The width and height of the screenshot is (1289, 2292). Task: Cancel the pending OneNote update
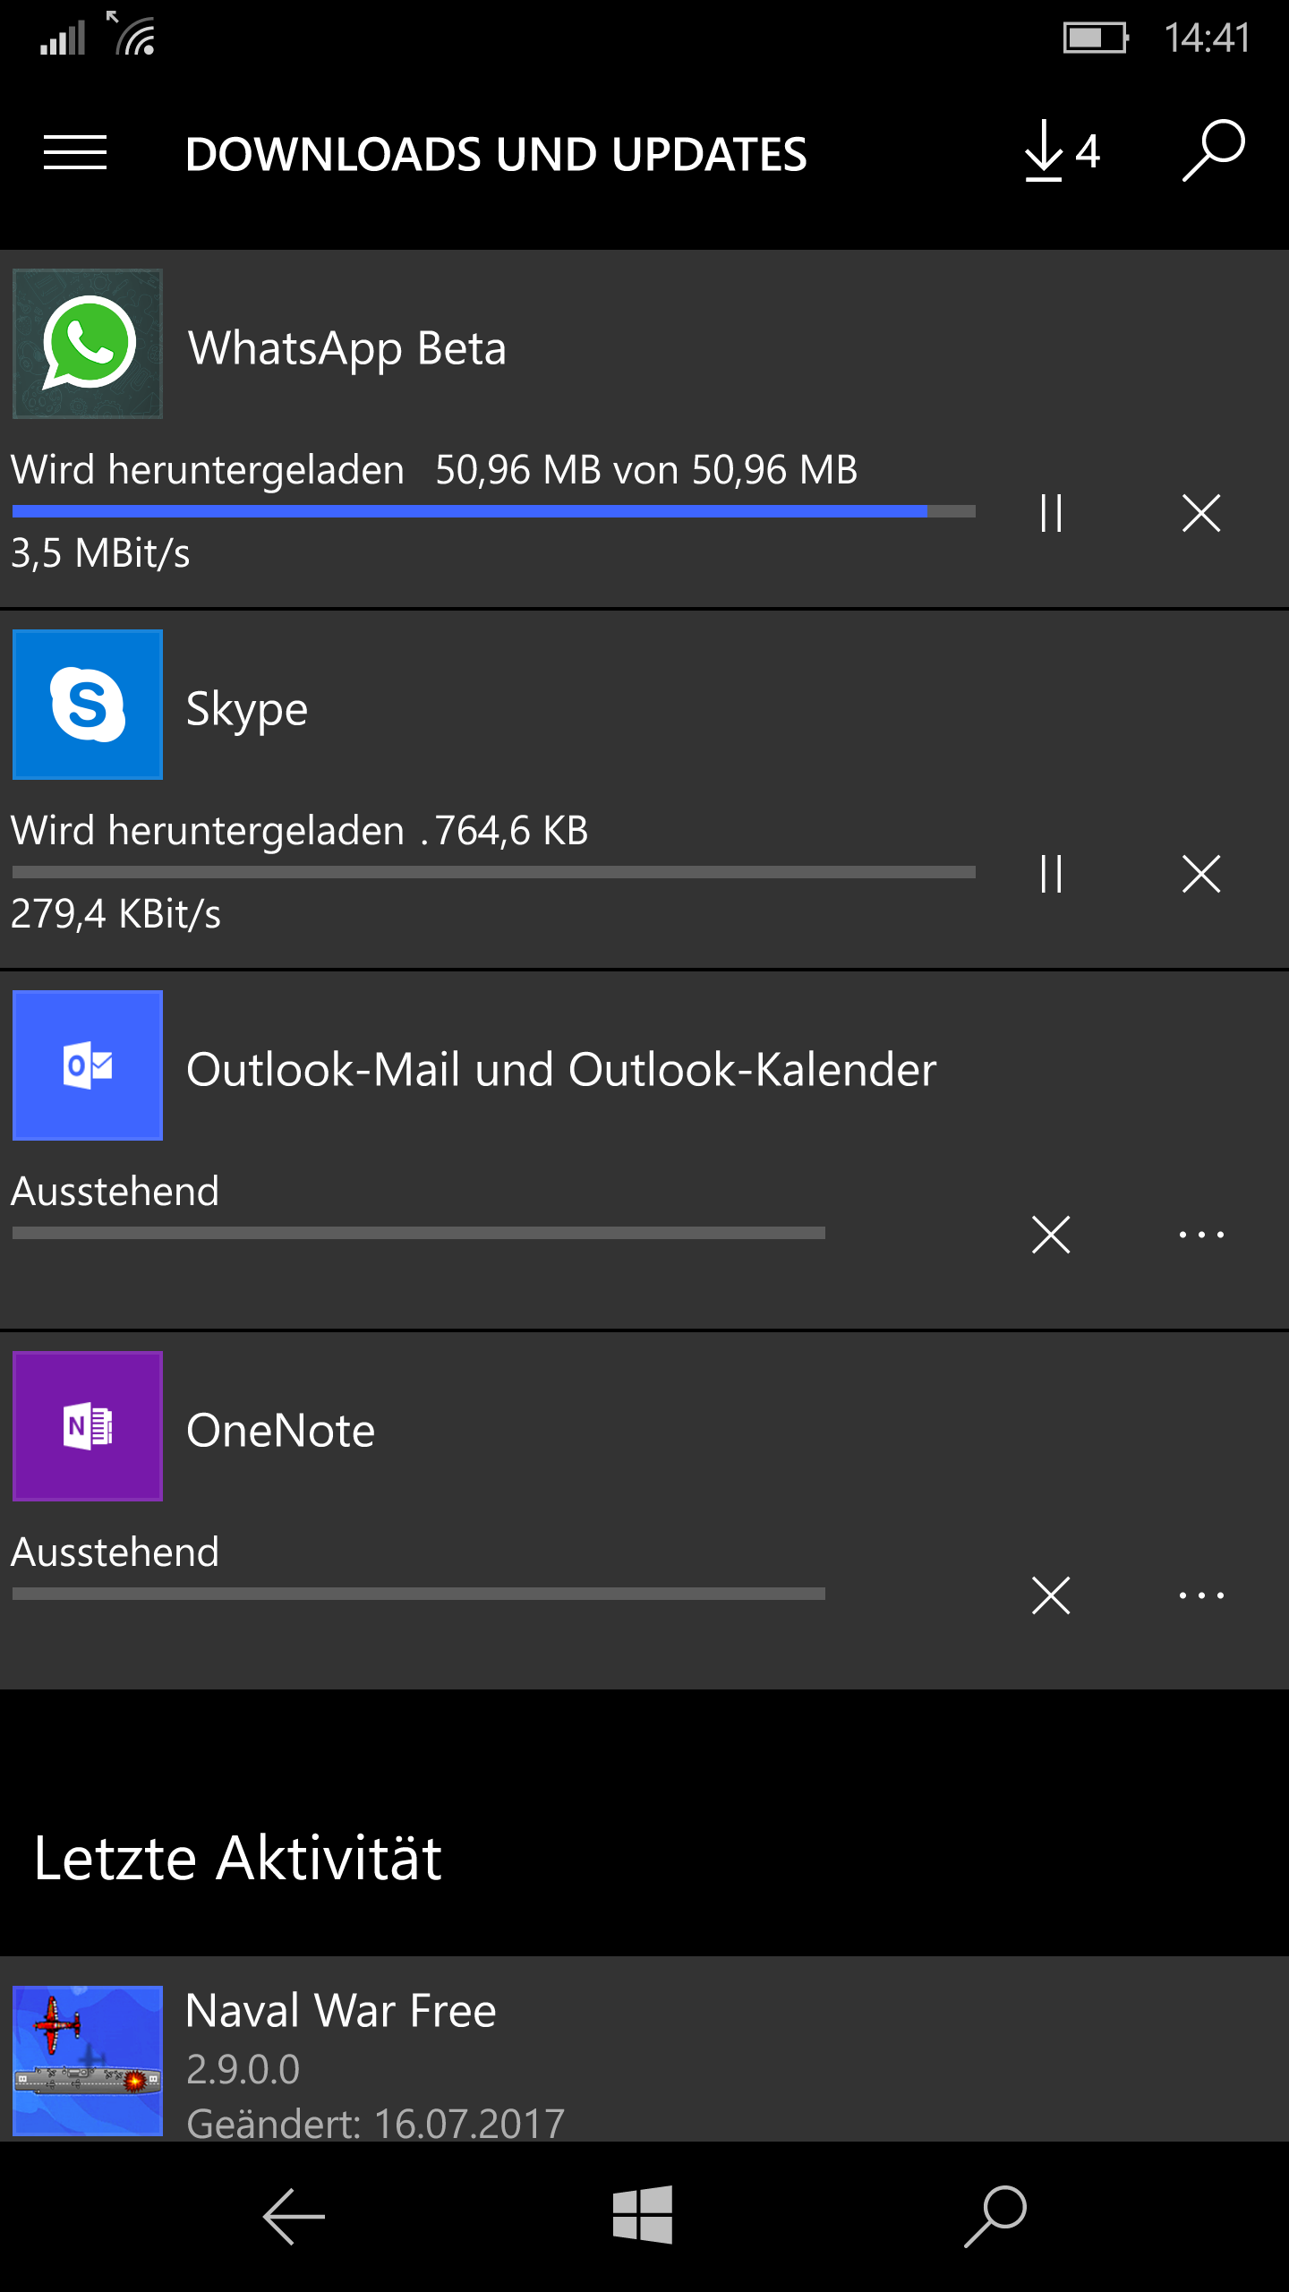point(1051,1595)
